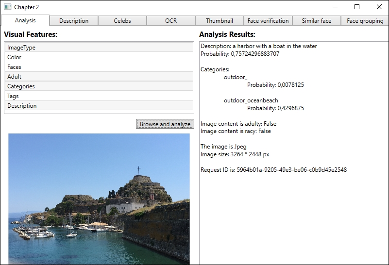Select Adult in Visual Features list
Image resolution: width=389 pixels, height=265 pixels.
99,76
